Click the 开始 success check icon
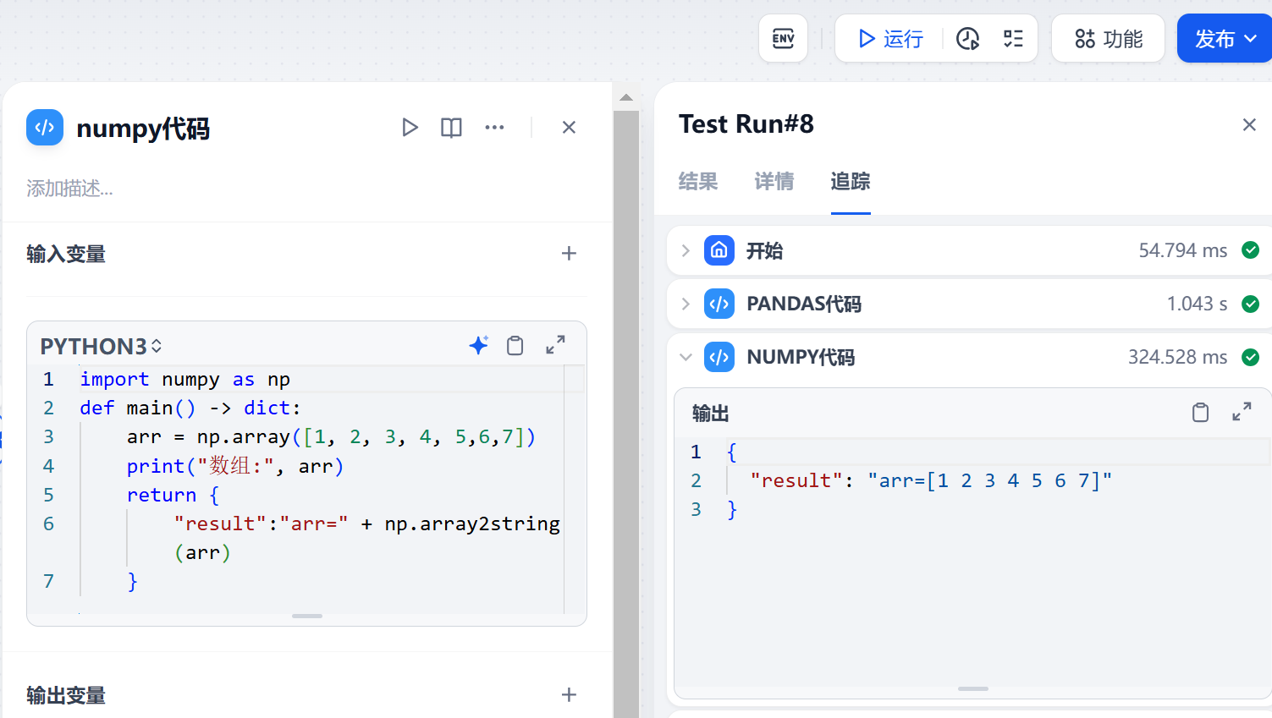This screenshot has height=718, width=1272. (x=1250, y=250)
